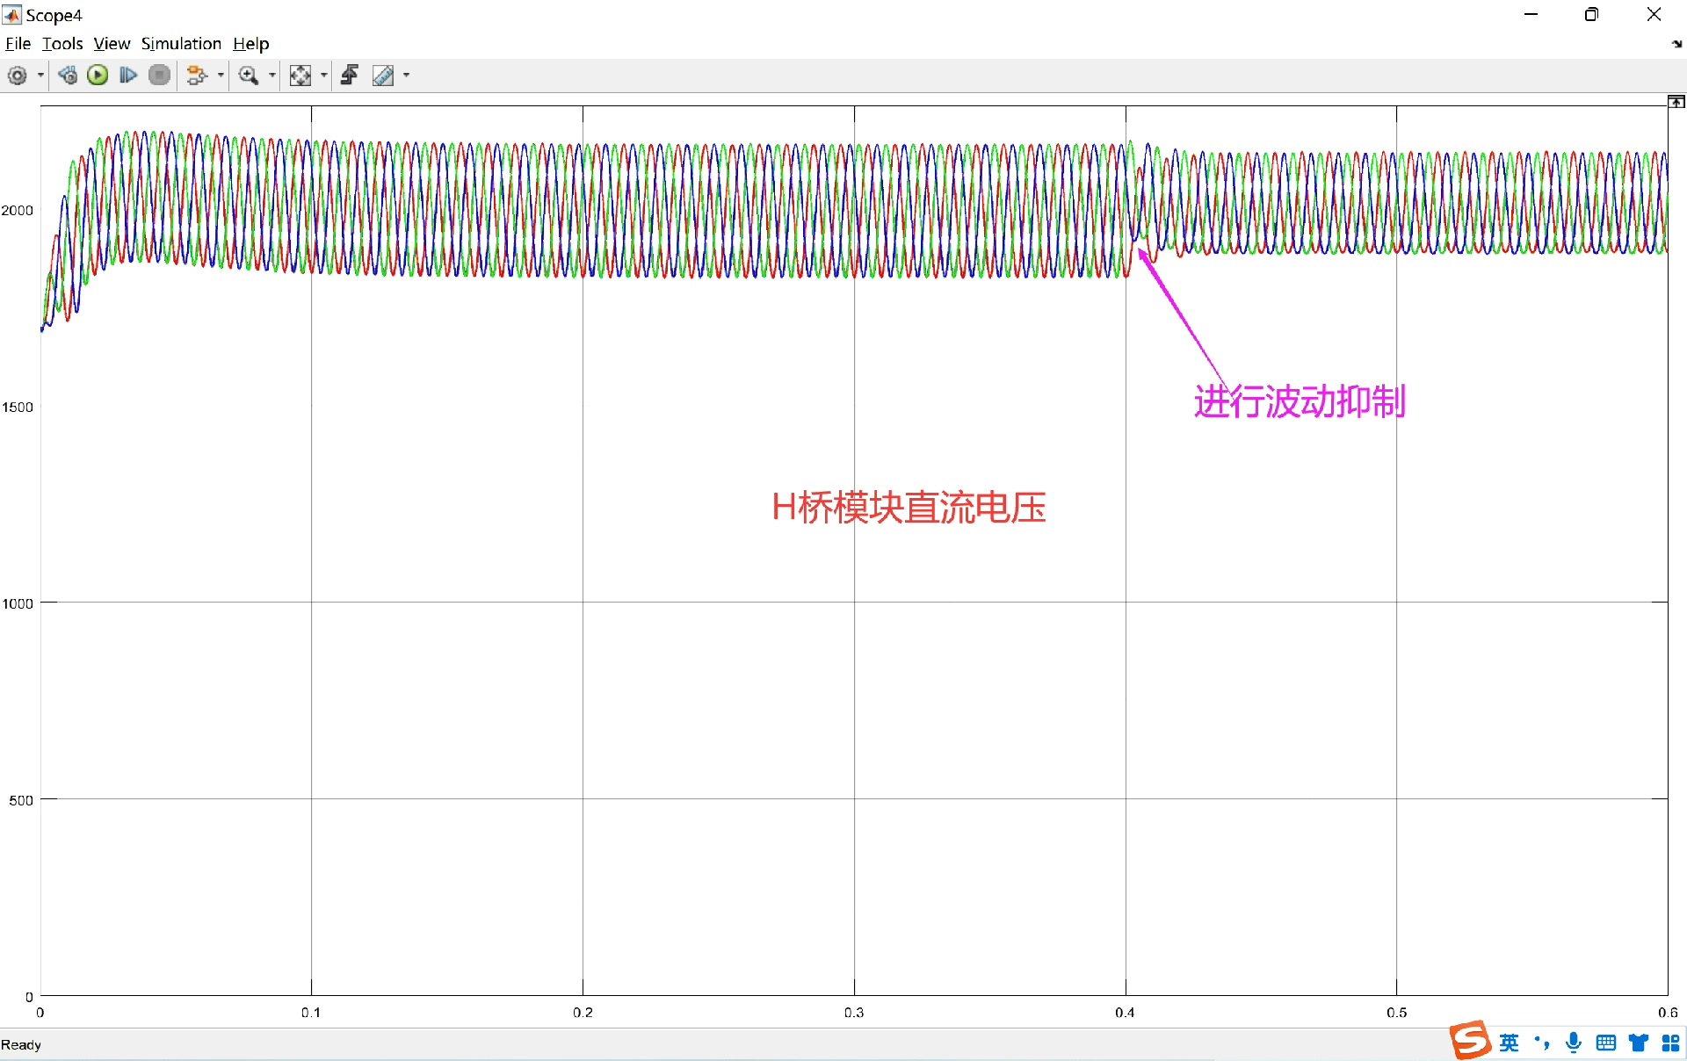The width and height of the screenshot is (1687, 1061).
Task: Open the axes scaling dropdown arrow
Action: click(x=324, y=76)
